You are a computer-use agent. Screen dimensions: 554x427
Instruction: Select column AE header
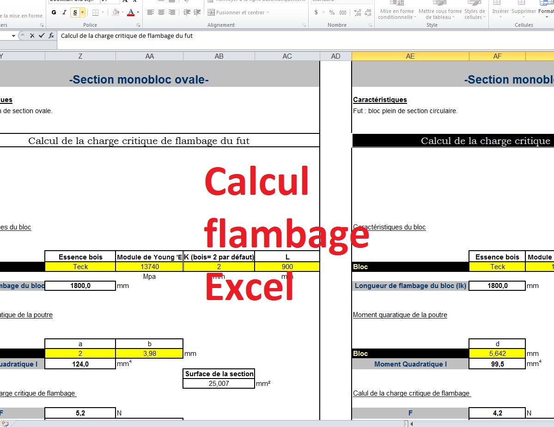(x=410, y=56)
